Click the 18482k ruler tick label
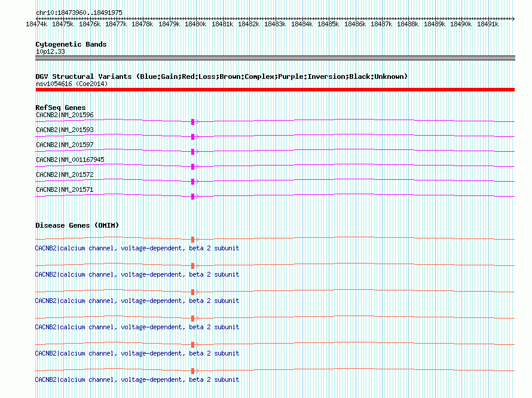This screenshot has height=398, width=532. (x=249, y=24)
